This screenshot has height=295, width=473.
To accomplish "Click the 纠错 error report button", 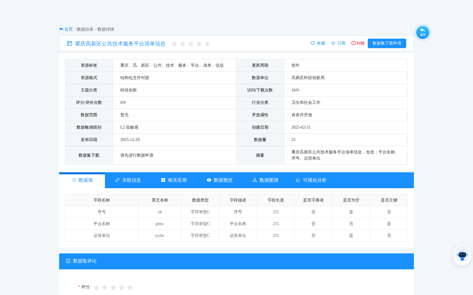I will tap(358, 43).
